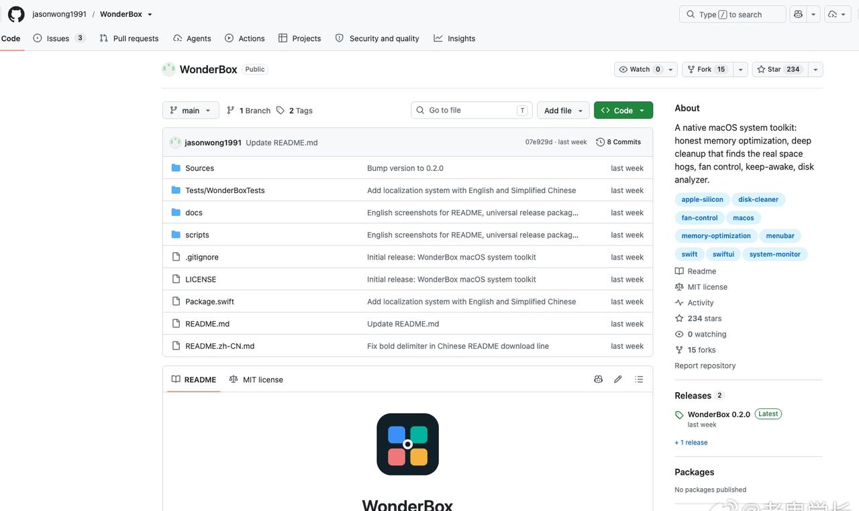Open the jasonwong1991 owner link in header
This screenshot has width=859, height=511.
click(x=59, y=14)
